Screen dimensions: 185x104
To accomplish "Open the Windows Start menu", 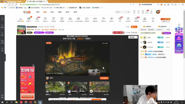I will coord(2,102).
